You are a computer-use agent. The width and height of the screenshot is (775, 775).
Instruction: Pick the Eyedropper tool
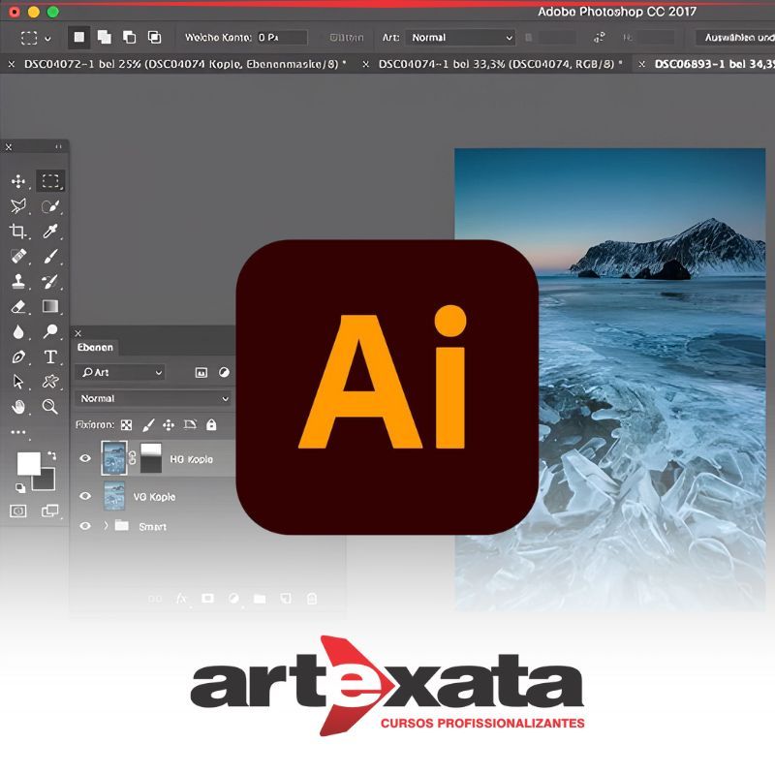point(50,232)
